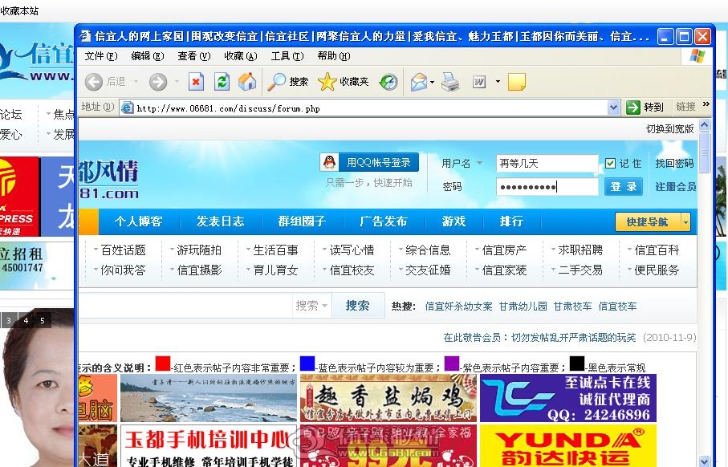
Task: Open the 用户名 login type dropdown
Action: tap(480, 163)
